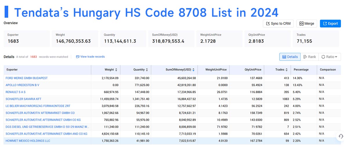Open SCHAEFFLER AUTOMOTIV AFTERMARKET GMBH CO
Screen dimensions: 345x147
point(40,113)
